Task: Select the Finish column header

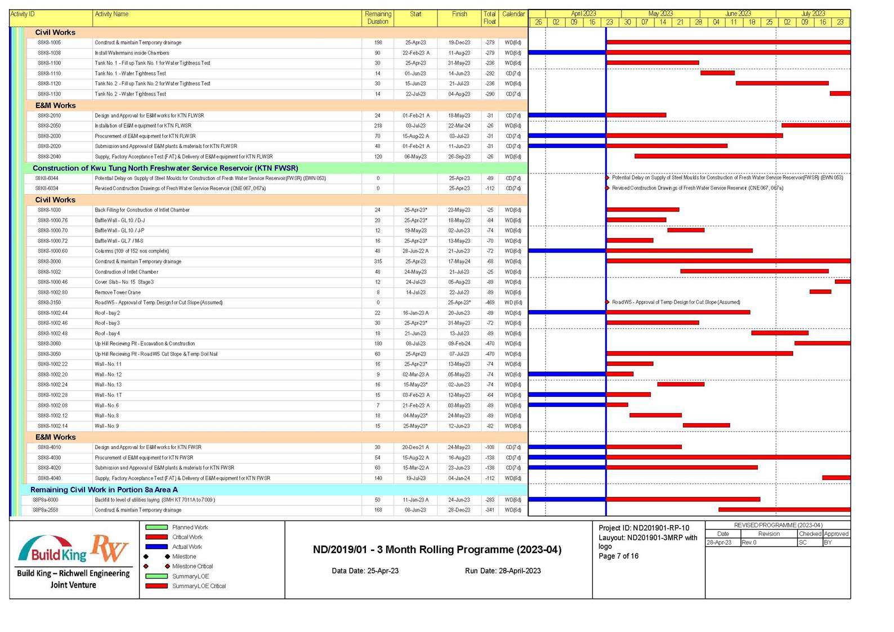Action: coord(459,18)
